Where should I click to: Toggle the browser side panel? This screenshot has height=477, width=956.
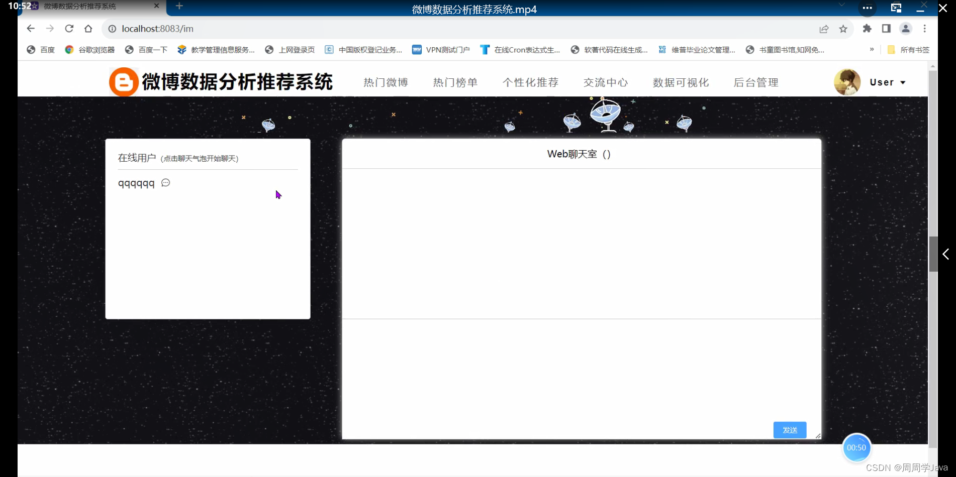[x=886, y=29]
